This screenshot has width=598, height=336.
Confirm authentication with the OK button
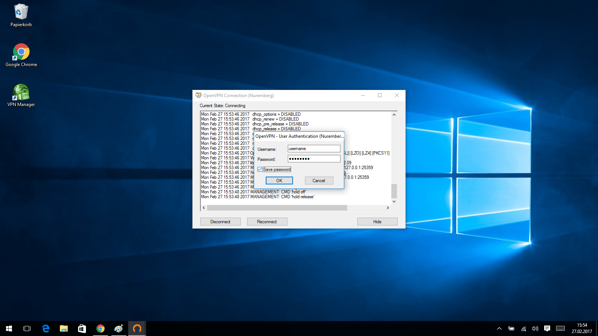click(x=279, y=181)
